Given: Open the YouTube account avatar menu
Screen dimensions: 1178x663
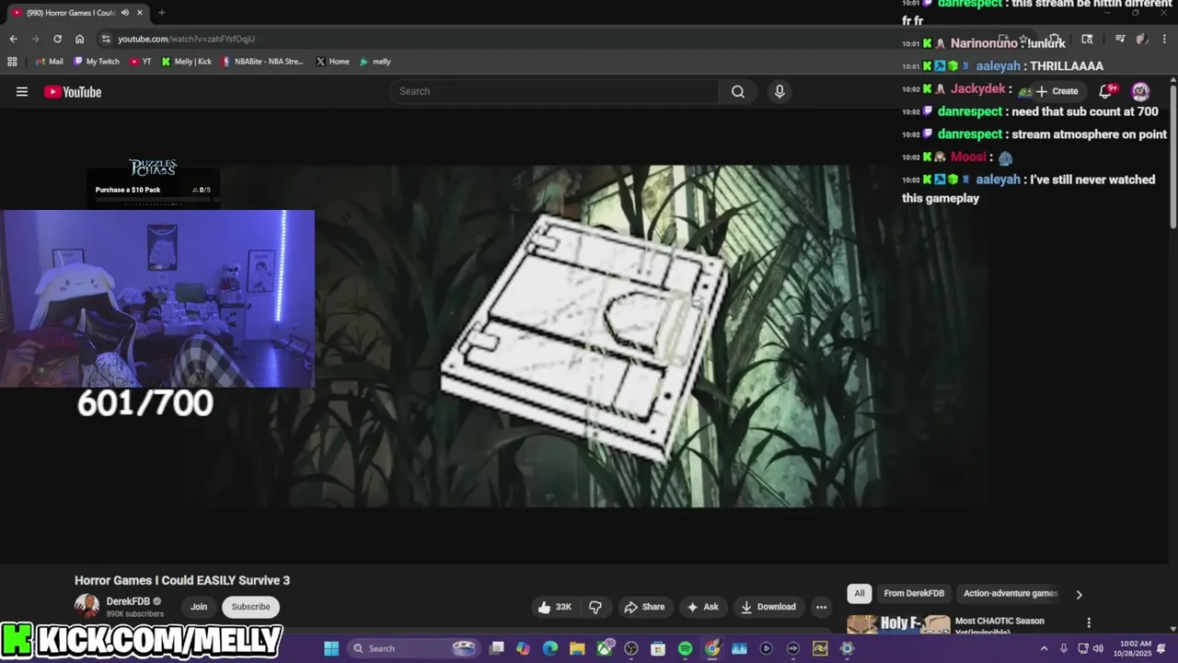Looking at the screenshot, I should (x=1140, y=91).
